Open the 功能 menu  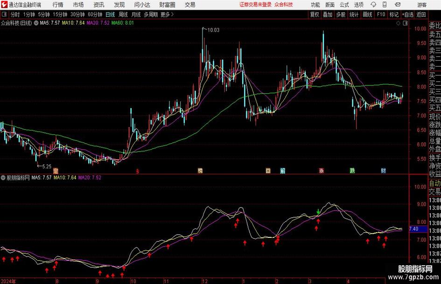tap(315, 5)
